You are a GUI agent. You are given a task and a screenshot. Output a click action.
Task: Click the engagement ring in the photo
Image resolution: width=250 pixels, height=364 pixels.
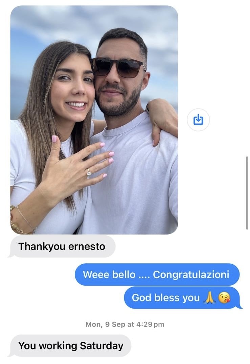click(89, 173)
